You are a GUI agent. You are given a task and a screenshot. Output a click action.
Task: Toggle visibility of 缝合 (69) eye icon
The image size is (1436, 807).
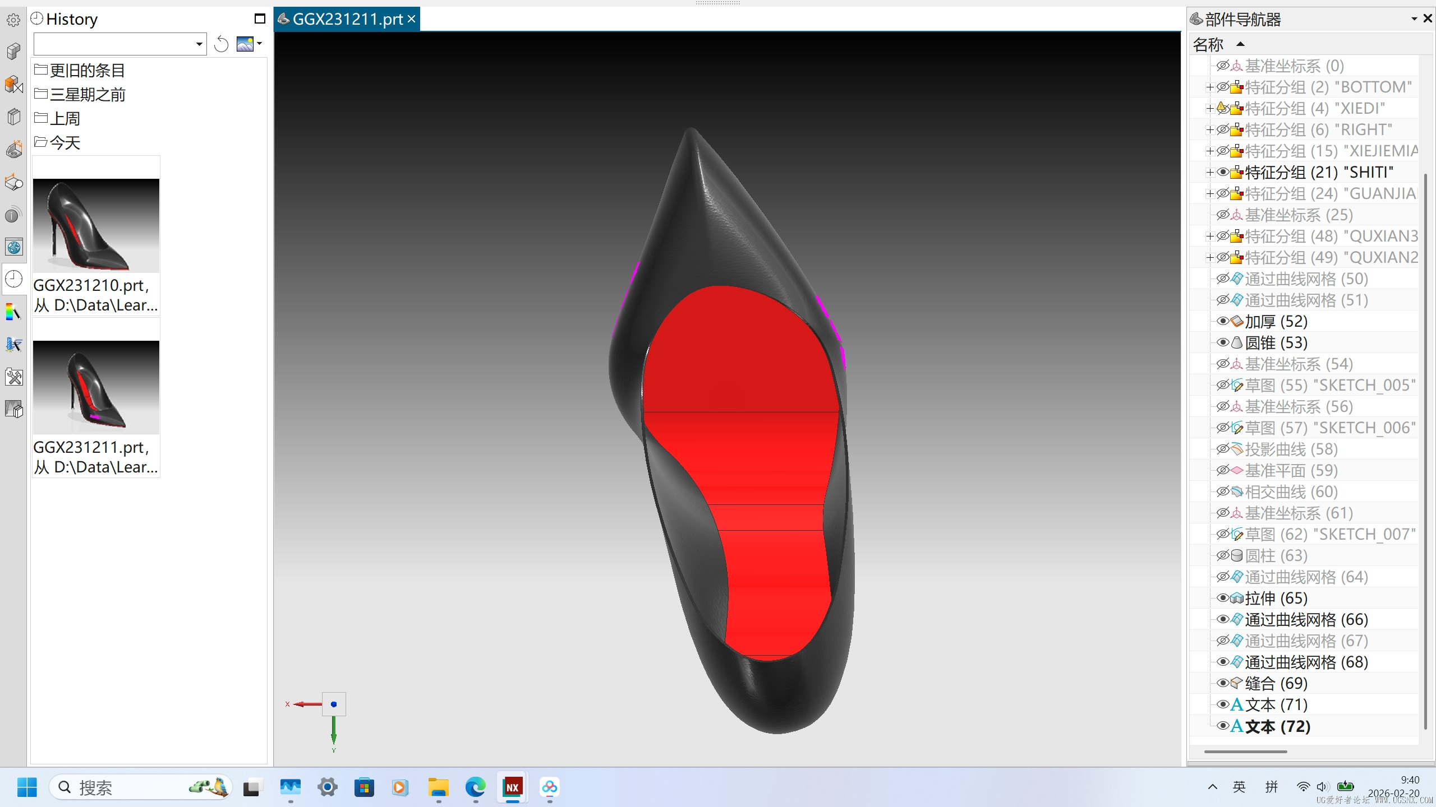click(x=1222, y=683)
